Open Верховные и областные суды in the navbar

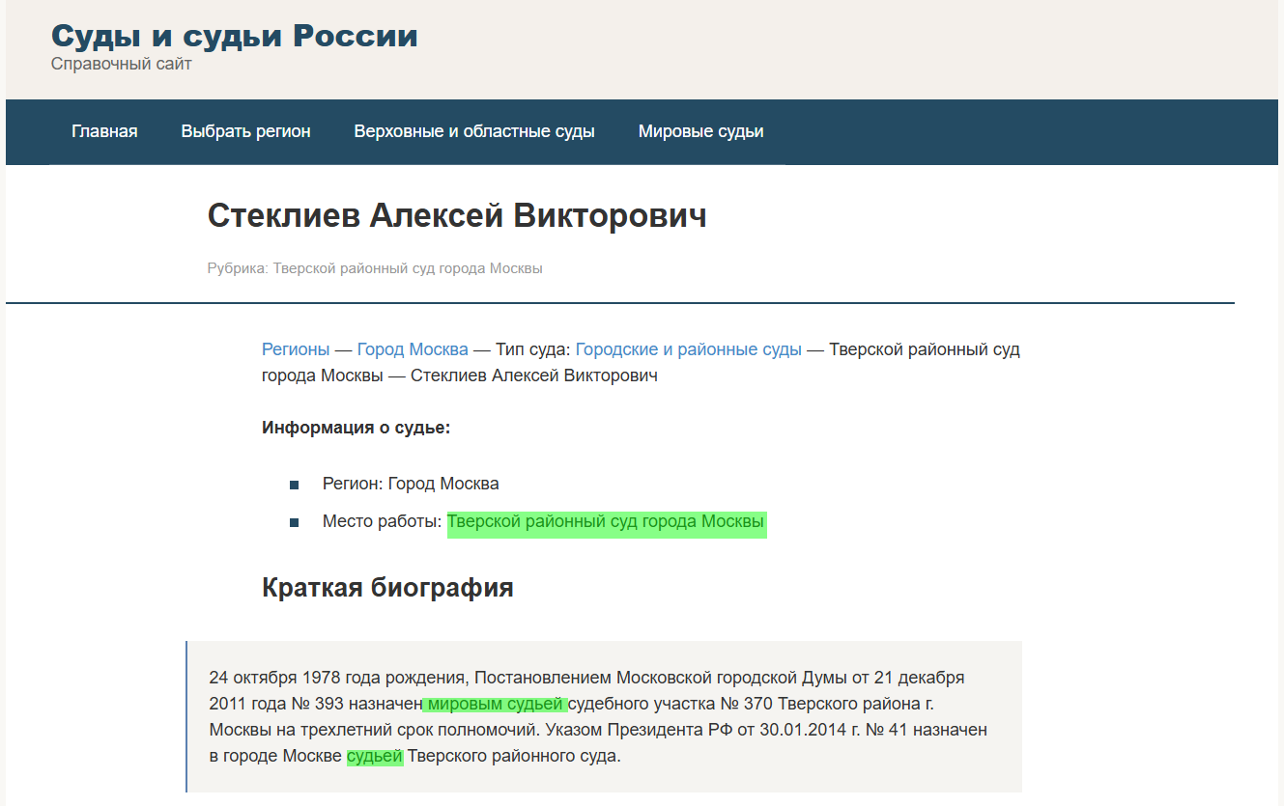[x=474, y=130]
